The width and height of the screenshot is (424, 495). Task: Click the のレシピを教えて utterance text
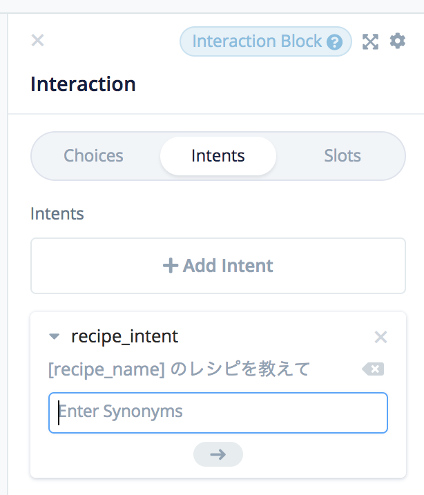240,370
